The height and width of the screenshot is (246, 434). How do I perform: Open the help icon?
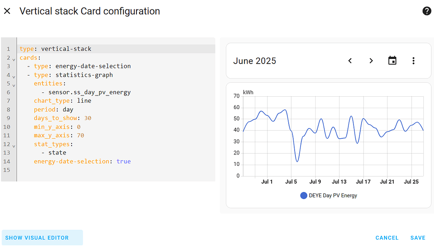[x=427, y=11]
